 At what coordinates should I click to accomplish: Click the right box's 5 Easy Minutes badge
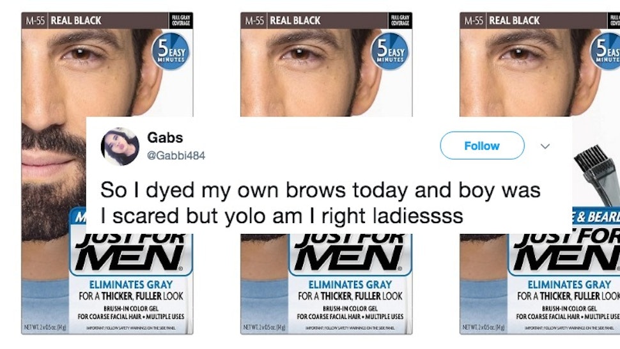(605, 51)
